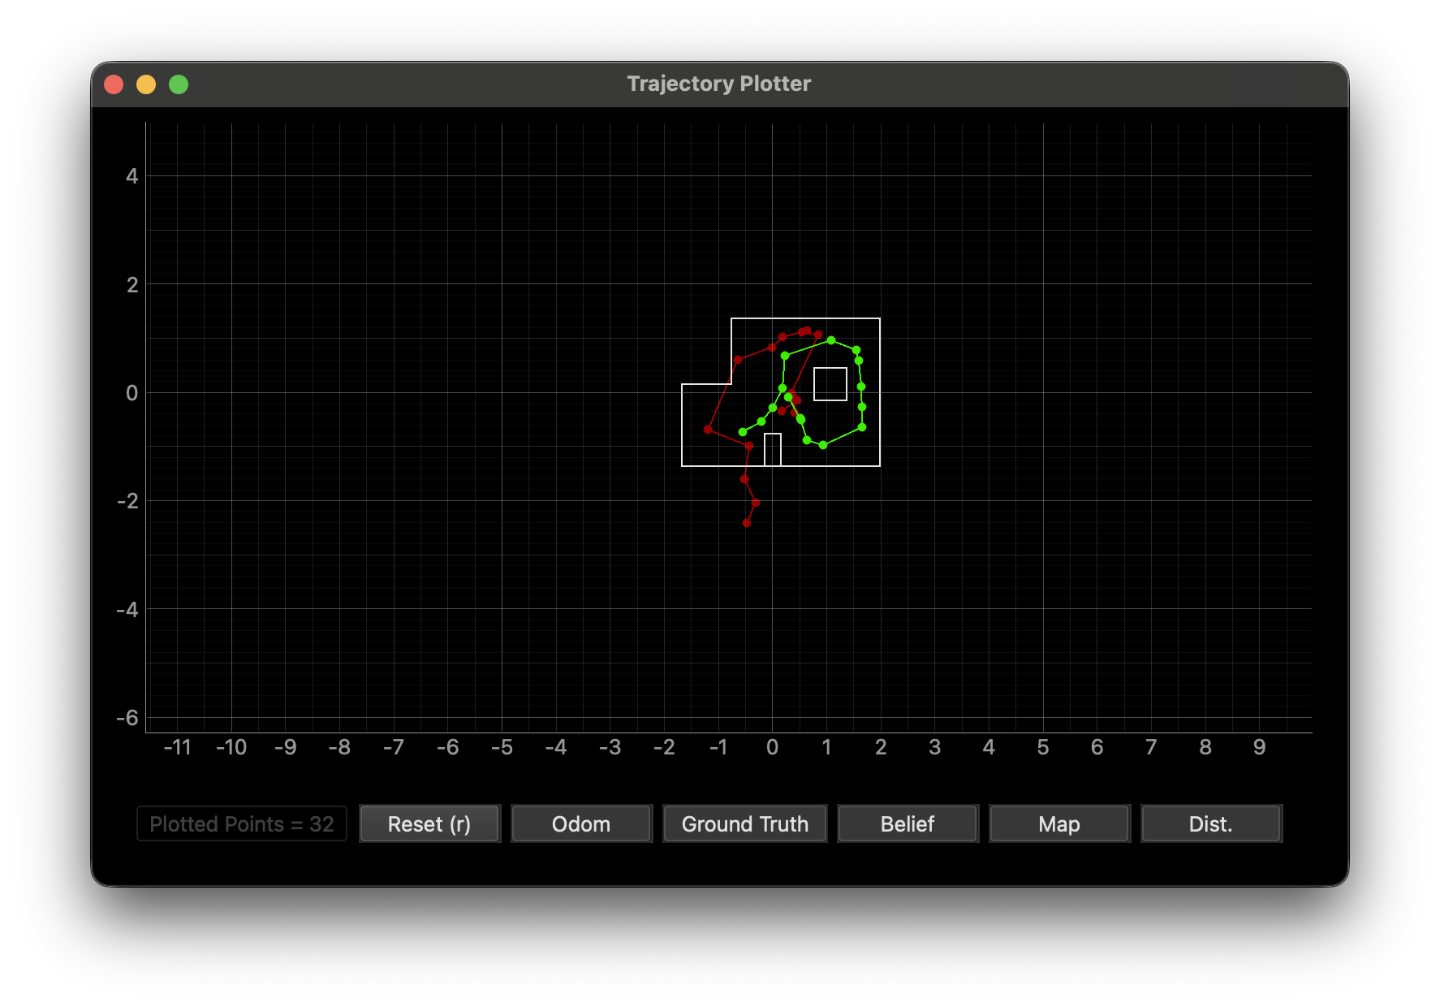The width and height of the screenshot is (1440, 1007).
Task: Click the small square obstacle in map
Action: 830,384
